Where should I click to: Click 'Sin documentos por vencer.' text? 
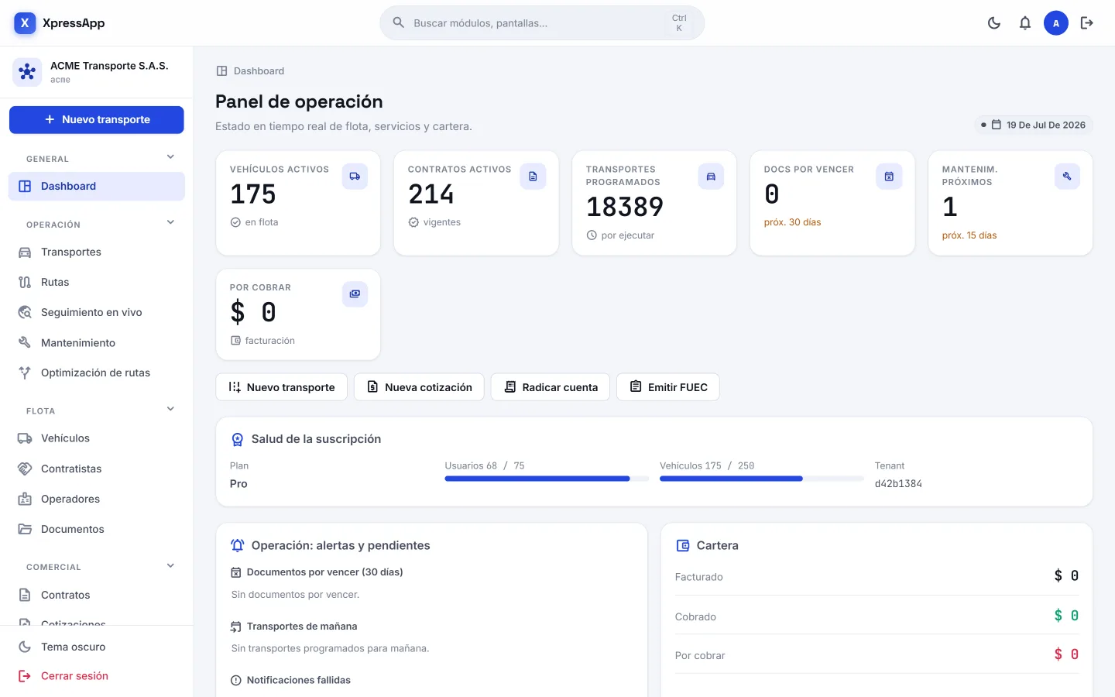click(x=296, y=595)
